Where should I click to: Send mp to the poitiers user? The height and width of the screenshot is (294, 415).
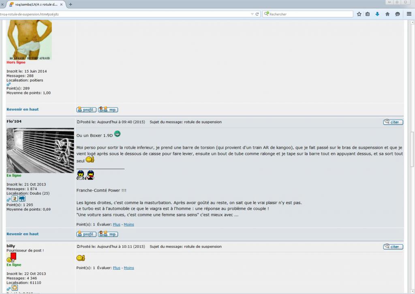(x=108, y=109)
